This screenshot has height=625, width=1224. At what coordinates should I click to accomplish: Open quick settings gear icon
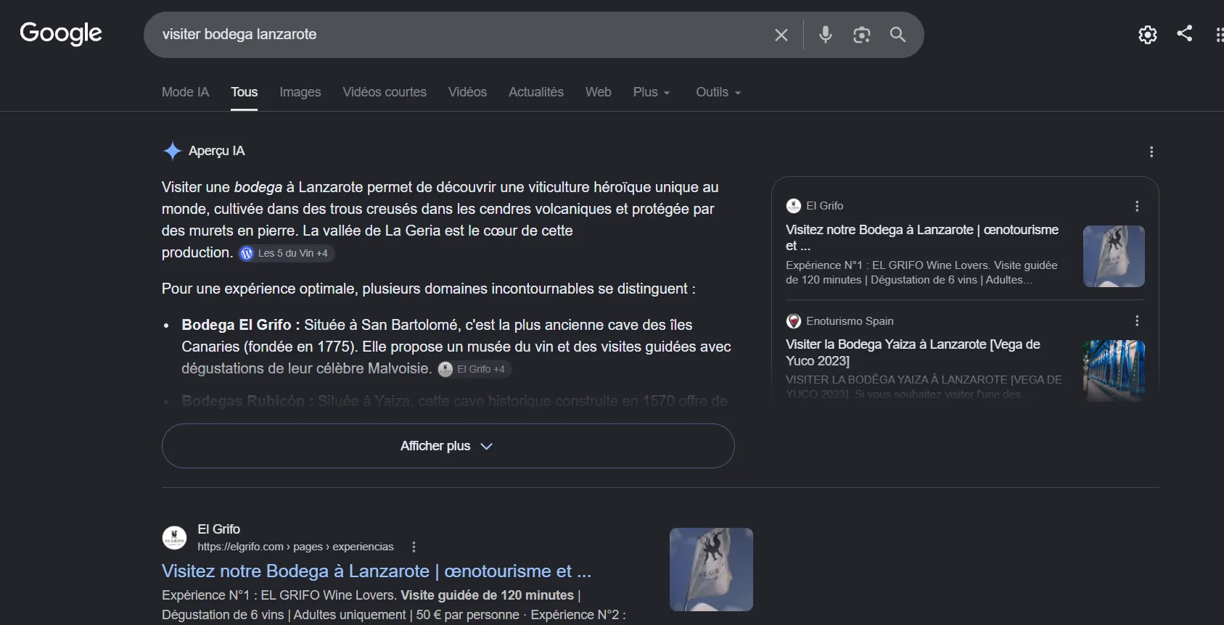coord(1148,34)
